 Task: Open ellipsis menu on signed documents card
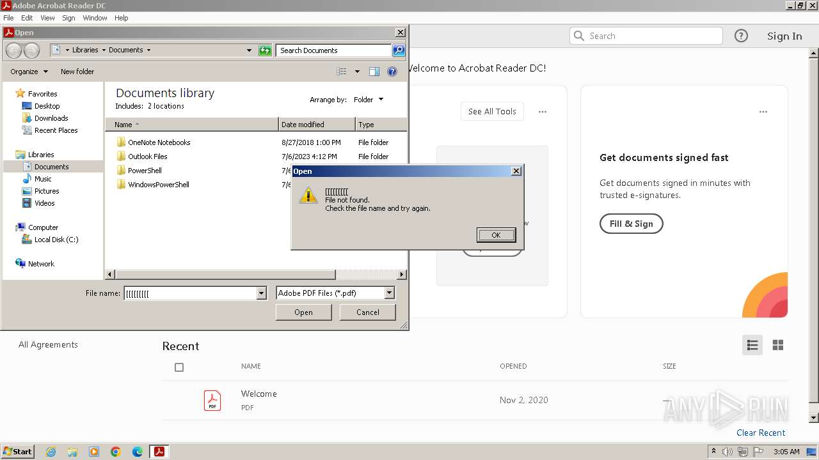click(763, 112)
